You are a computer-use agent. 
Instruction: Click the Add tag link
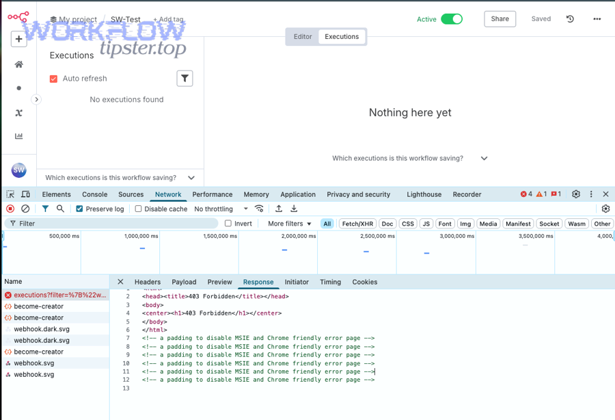(168, 19)
